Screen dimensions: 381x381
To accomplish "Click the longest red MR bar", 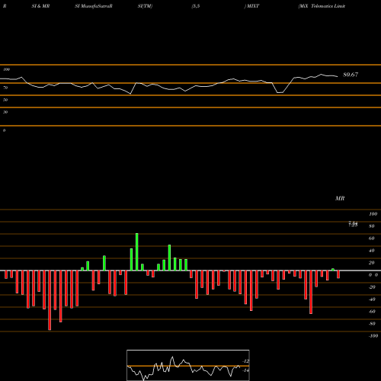I will [50, 300].
